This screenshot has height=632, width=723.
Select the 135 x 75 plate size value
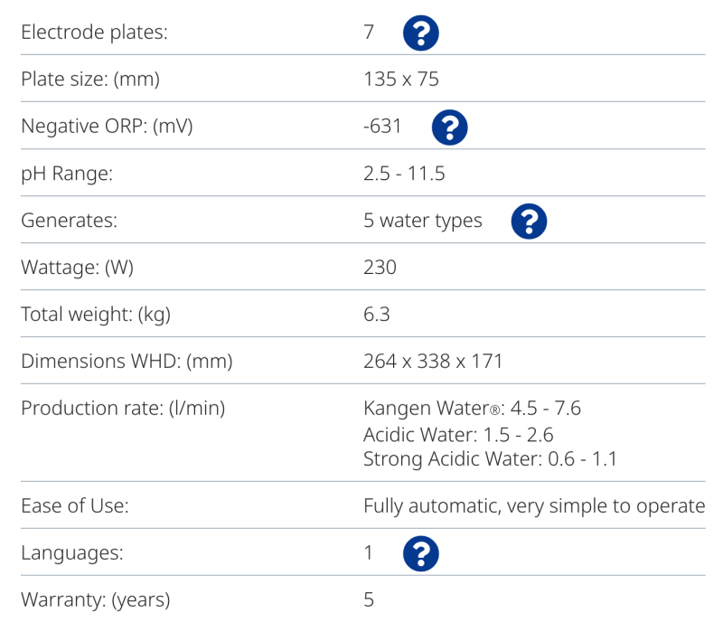tap(401, 80)
